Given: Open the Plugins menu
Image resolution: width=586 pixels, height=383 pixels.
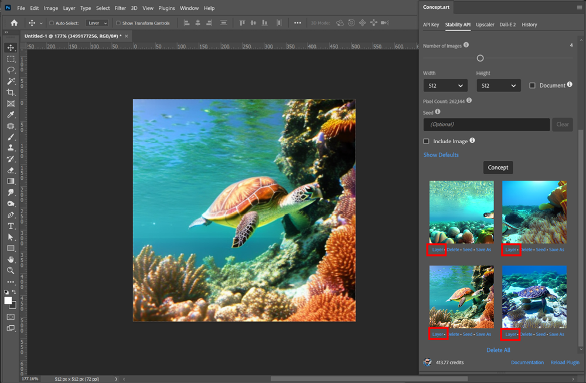Looking at the screenshot, I should [166, 8].
